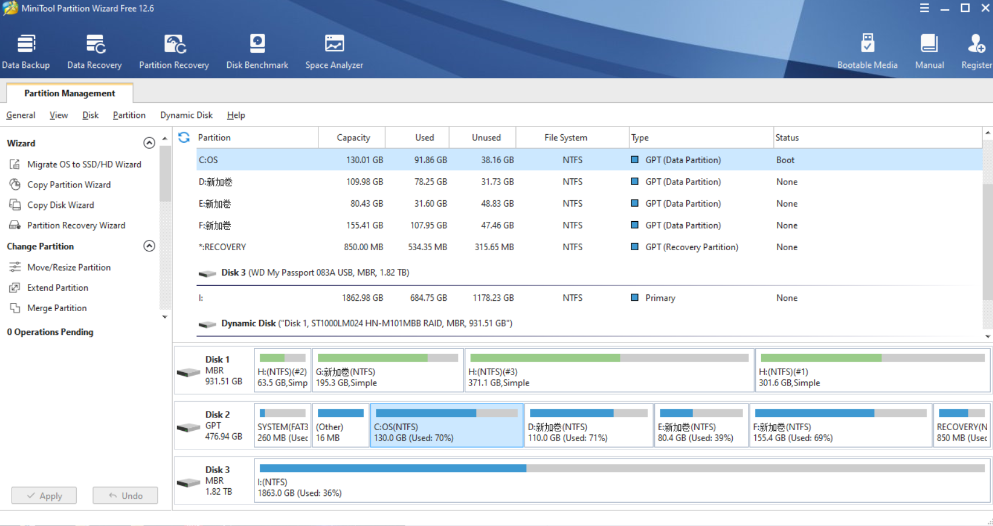This screenshot has height=526, width=993.
Task: Select G:新加卷 195.3 GB volume block
Action: pos(388,370)
